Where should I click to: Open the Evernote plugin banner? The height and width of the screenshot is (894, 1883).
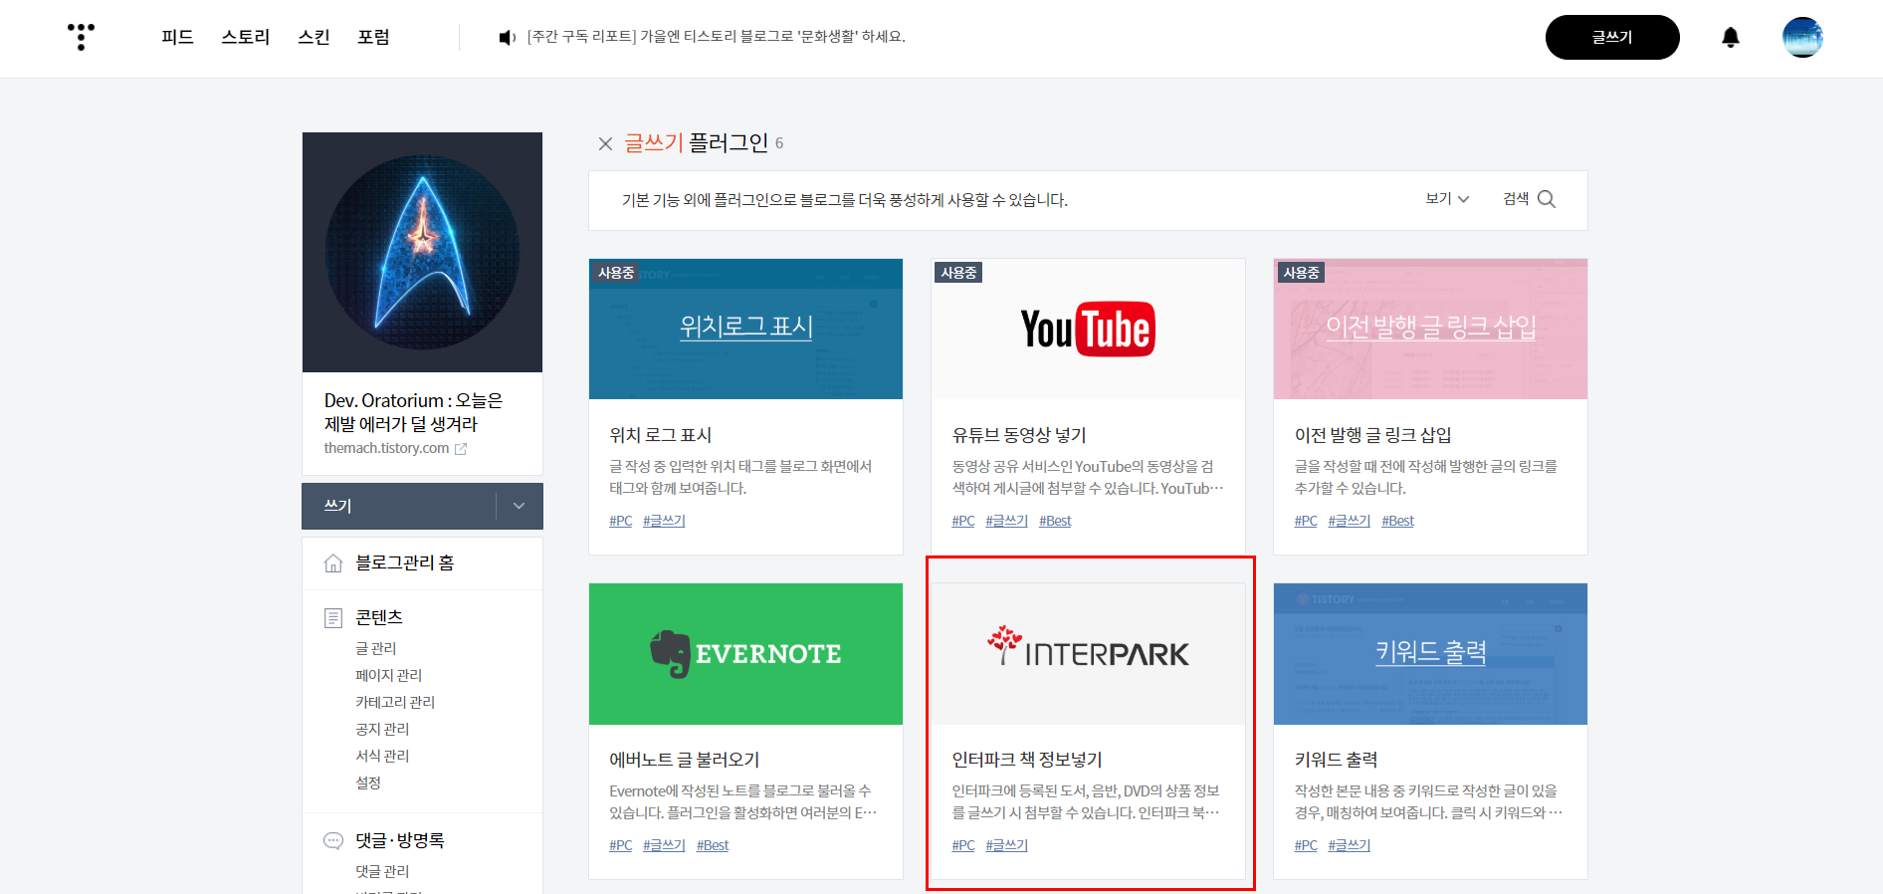[x=745, y=654]
